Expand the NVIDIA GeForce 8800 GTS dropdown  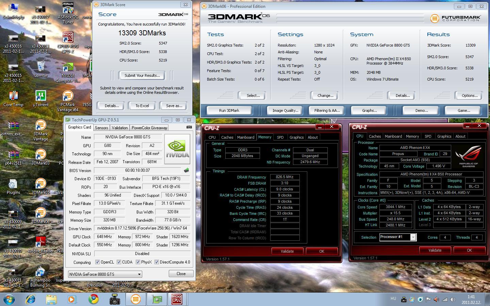(105, 274)
